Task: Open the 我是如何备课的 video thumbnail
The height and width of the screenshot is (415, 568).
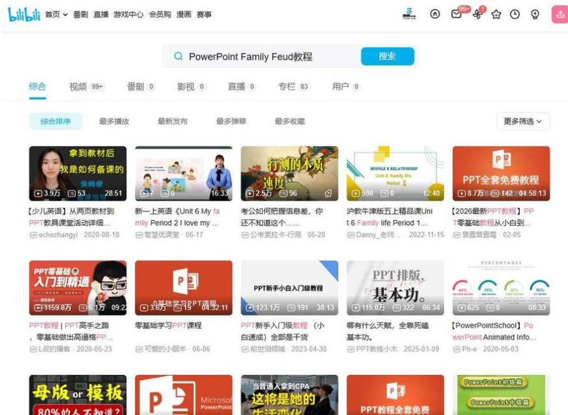Action: point(78,174)
